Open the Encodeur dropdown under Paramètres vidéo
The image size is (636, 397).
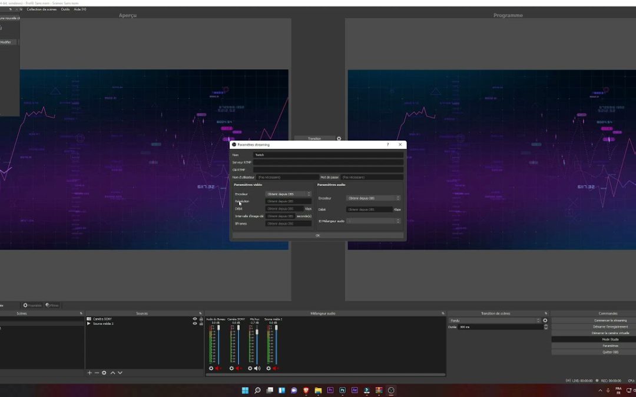[x=287, y=193]
